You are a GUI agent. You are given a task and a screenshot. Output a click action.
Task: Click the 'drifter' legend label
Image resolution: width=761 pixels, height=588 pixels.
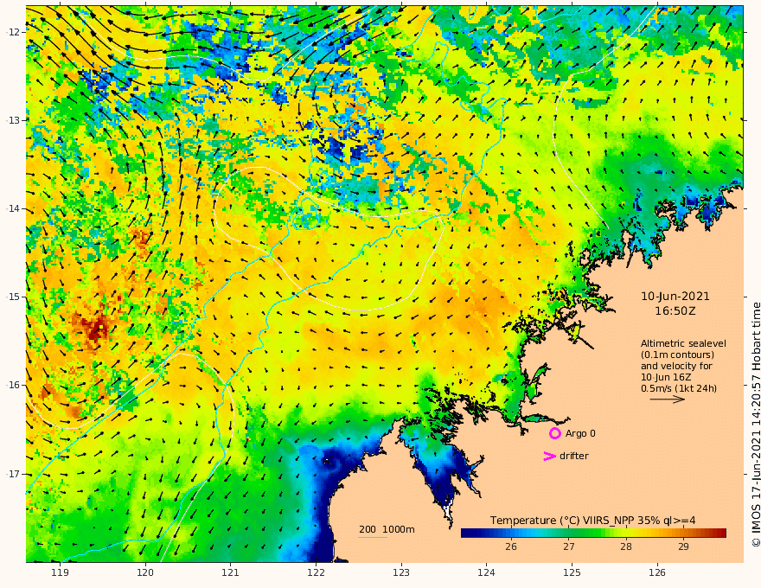pos(574,456)
